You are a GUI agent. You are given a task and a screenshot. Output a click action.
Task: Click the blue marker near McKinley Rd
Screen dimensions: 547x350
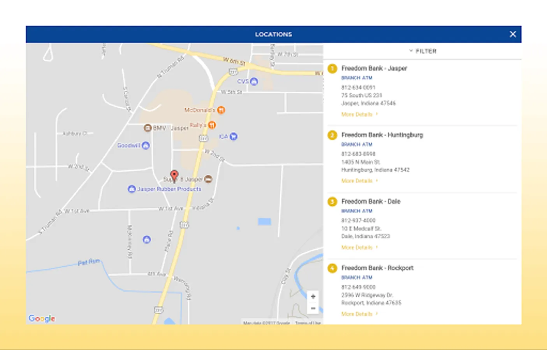147,240
